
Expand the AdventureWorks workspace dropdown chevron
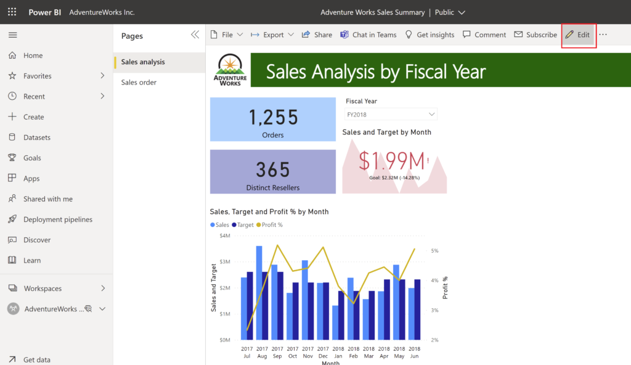tap(102, 309)
